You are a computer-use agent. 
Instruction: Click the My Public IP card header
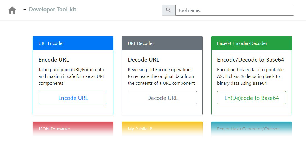pyautogui.click(x=162, y=129)
